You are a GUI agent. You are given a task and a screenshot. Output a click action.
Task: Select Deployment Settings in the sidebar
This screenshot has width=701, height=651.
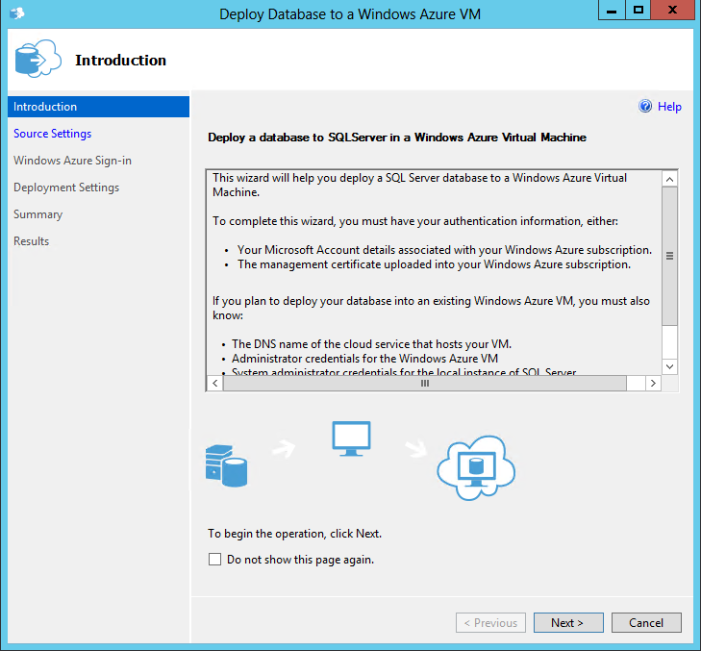coord(66,188)
